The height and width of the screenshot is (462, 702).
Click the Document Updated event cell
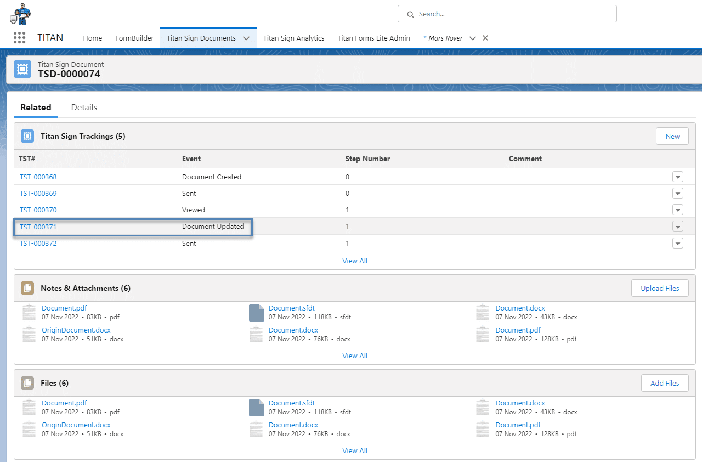pos(213,226)
